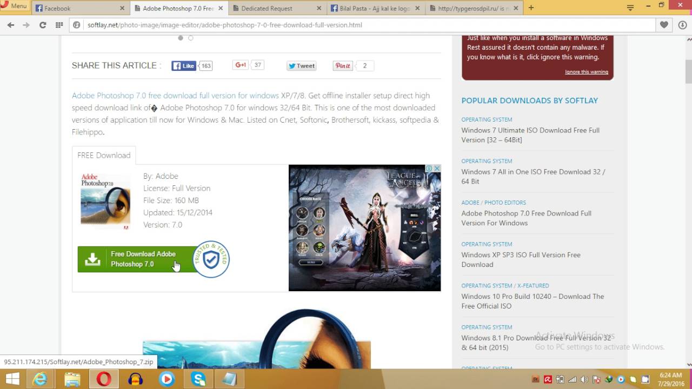Open the browser downloads icon
This screenshot has width=692, height=389.
coord(682,25)
